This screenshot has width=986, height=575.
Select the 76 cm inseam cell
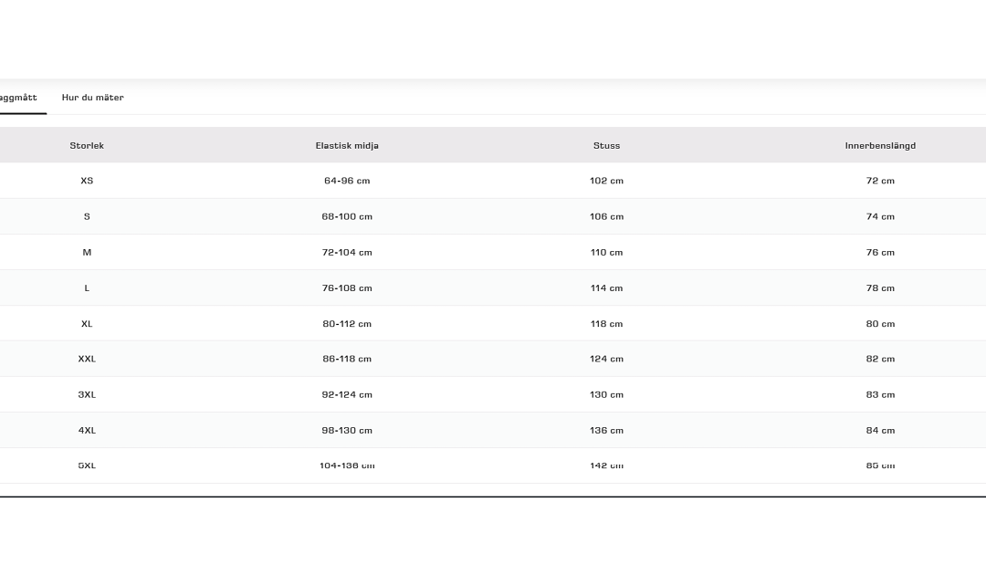pyautogui.click(x=880, y=252)
